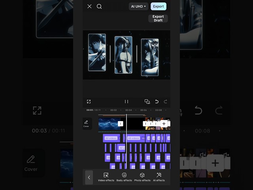
Task: Open Video effects
Action: tap(106, 177)
